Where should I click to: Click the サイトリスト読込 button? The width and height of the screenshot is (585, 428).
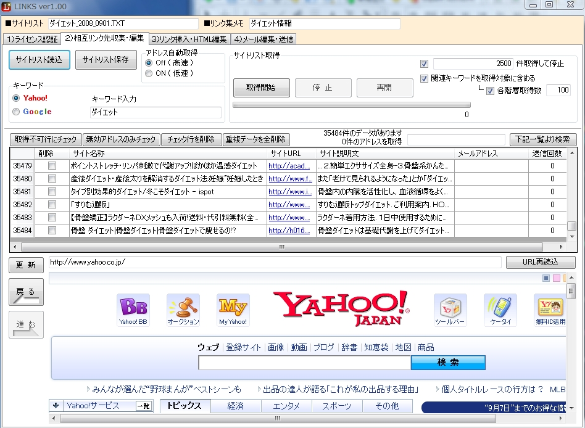click(39, 60)
